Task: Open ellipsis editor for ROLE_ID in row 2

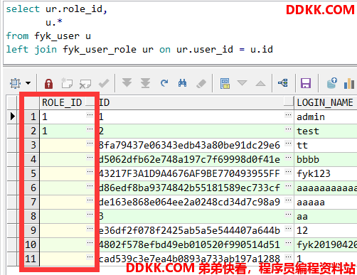Action: (x=90, y=129)
